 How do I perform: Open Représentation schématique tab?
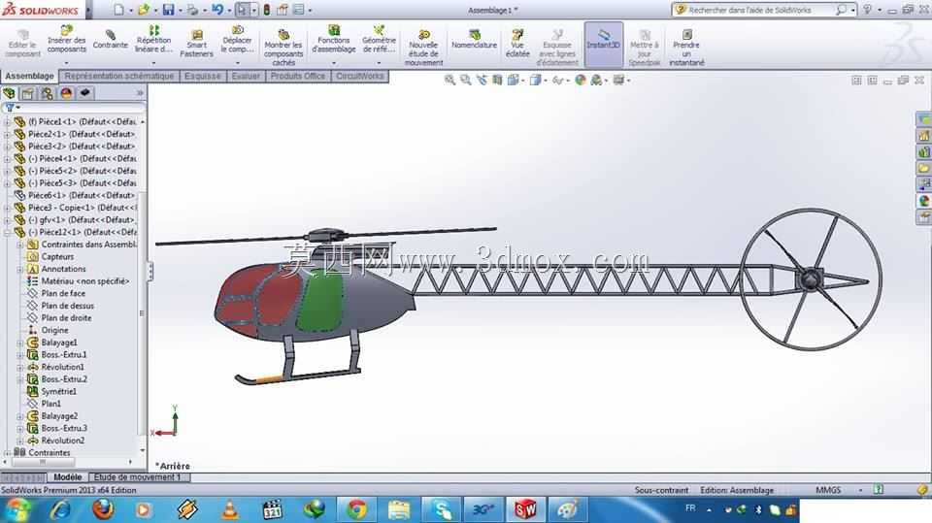(x=118, y=76)
